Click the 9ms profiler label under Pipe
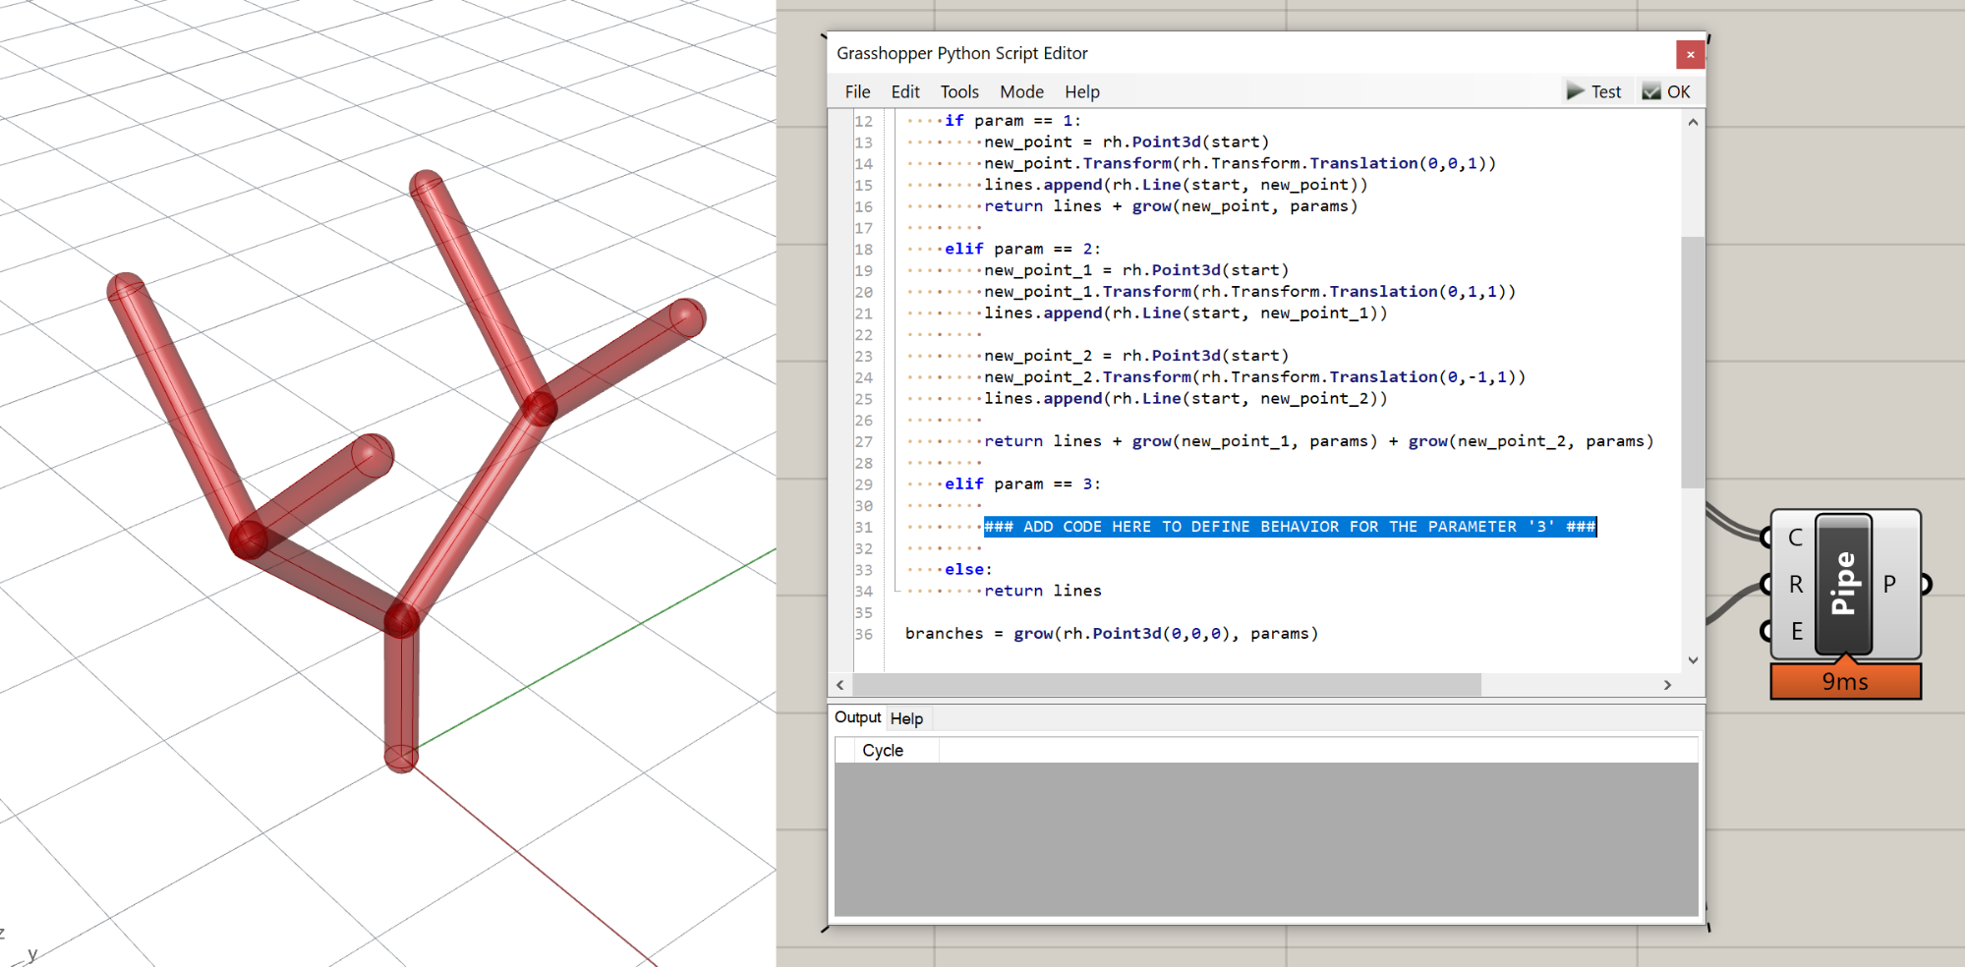The height and width of the screenshot is (967, 1965). [x=1845, y=681]
